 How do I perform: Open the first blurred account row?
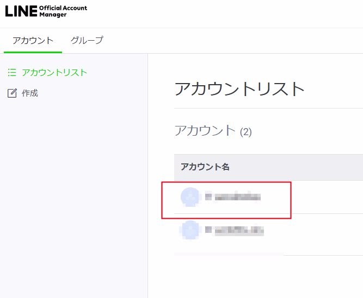pyautogui.click(x=268, y=197)
